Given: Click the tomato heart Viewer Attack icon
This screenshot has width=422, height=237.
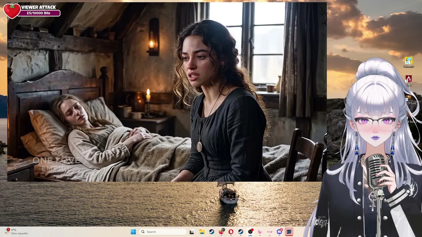Looking at the screenshot, I should [x=12, y=11].
